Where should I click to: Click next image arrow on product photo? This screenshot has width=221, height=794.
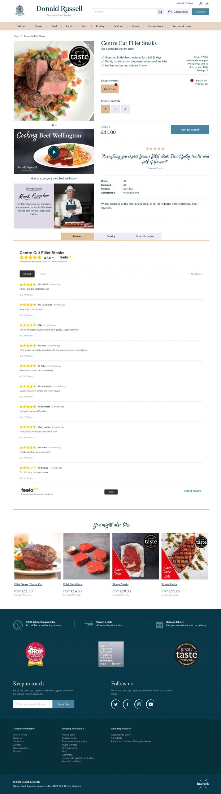pyautogui.click(x=87, y=81)
